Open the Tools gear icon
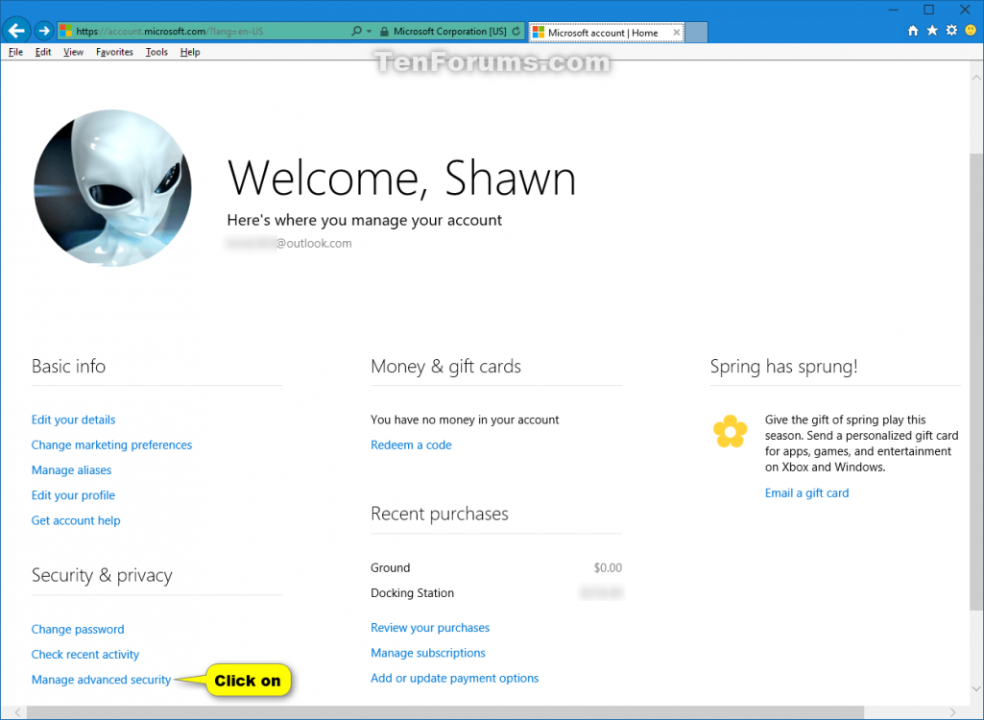This screenshot has height=720, width=984. pos(951,31)
